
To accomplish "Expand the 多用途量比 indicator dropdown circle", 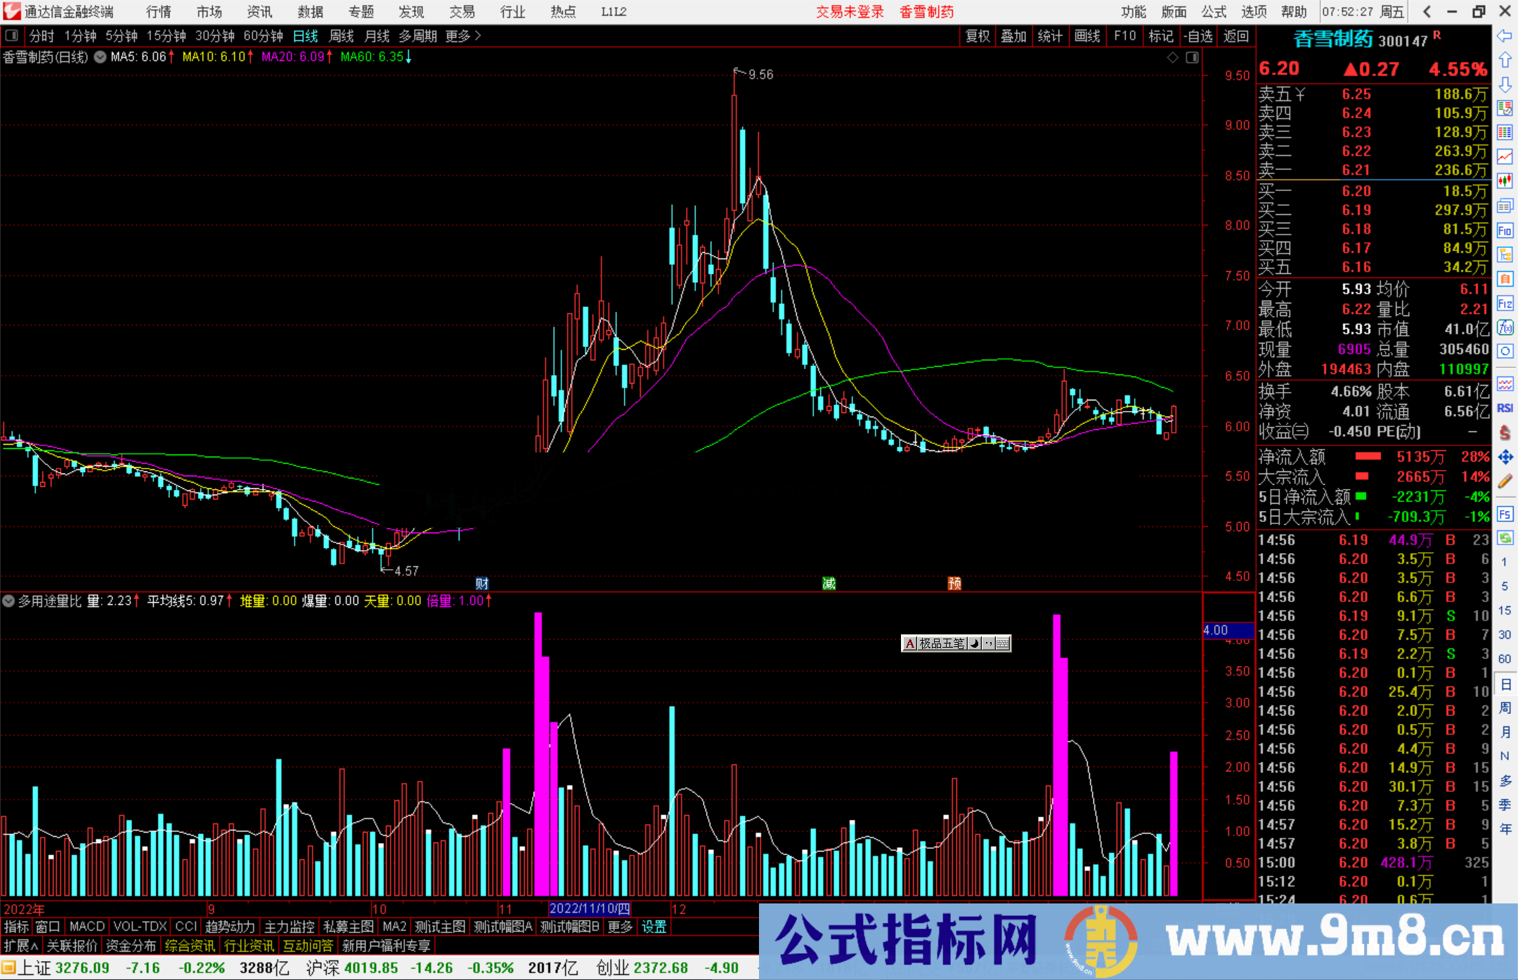I will click(8, 601).
